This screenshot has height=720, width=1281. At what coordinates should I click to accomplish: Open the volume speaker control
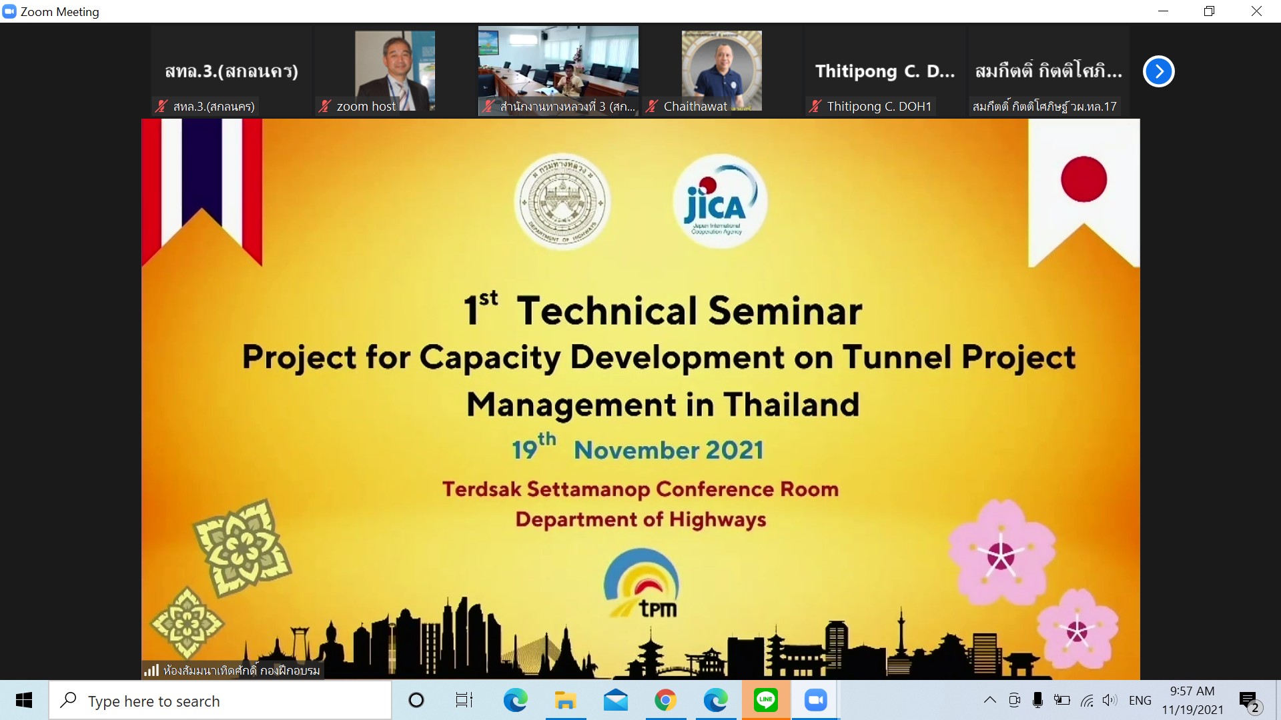coord(1109,700)
